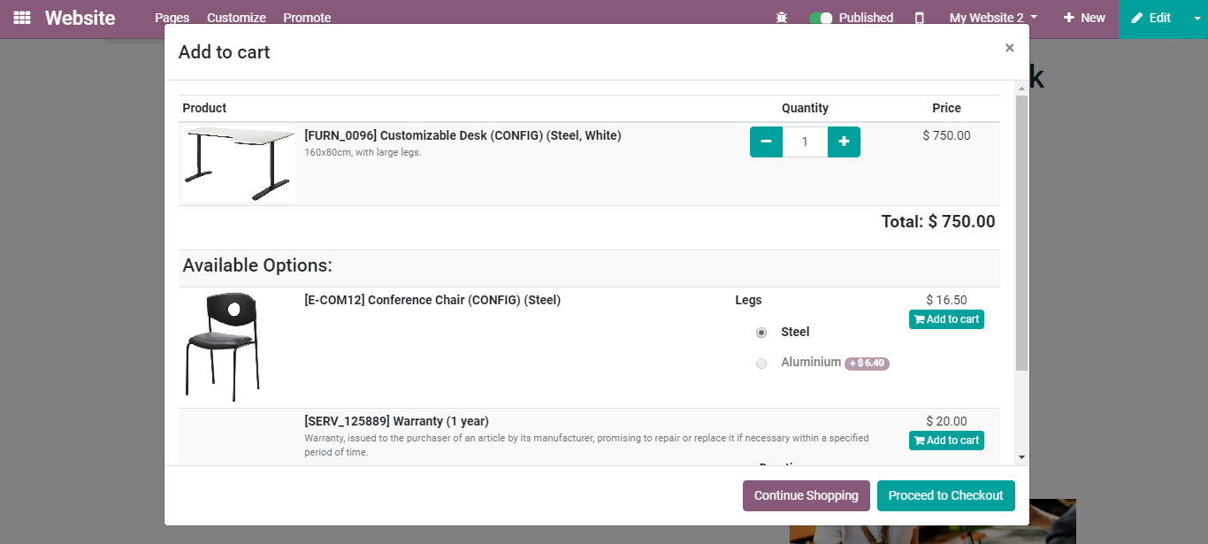The width and height of the screenshot is (1208, 544).
Task: Click Continue Shopping button
Action: point(807,495)
